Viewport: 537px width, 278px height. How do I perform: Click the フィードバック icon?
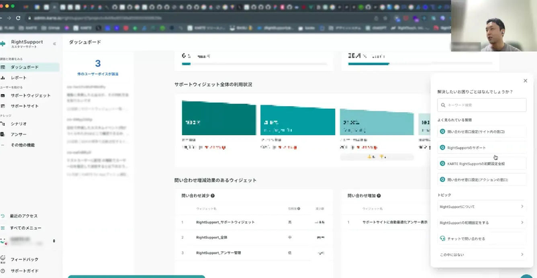(x=3, y=258)
